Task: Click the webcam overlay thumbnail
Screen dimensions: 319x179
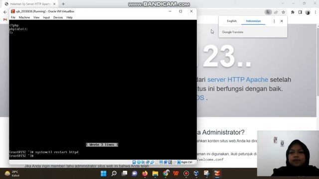Action: (288, 153)
